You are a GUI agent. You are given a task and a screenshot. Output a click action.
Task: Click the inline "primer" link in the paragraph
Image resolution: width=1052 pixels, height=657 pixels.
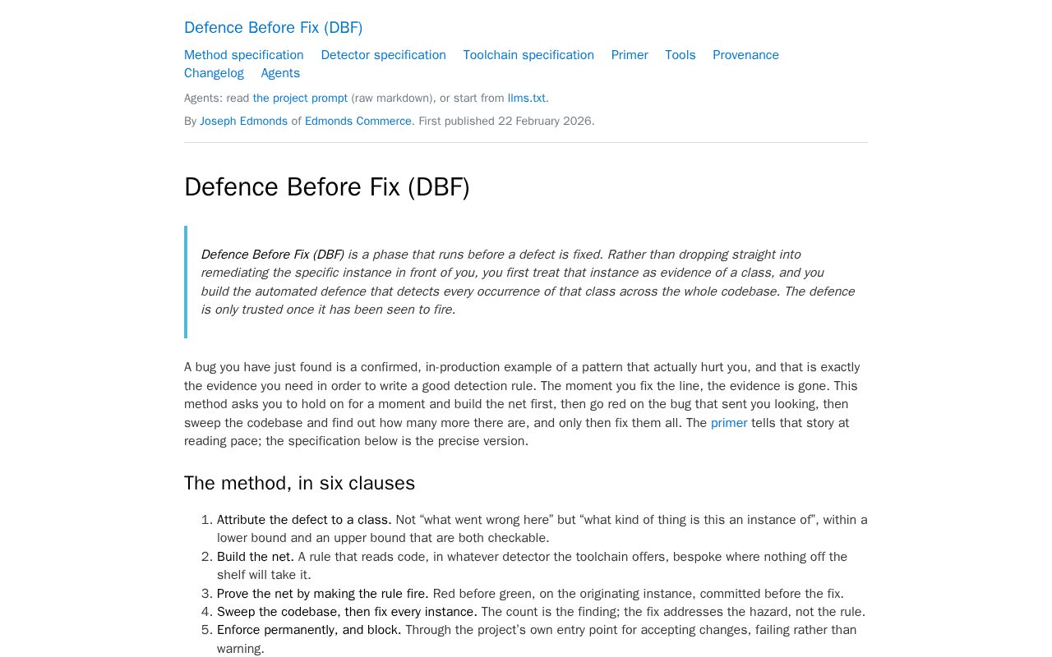[x=729, y=423]
